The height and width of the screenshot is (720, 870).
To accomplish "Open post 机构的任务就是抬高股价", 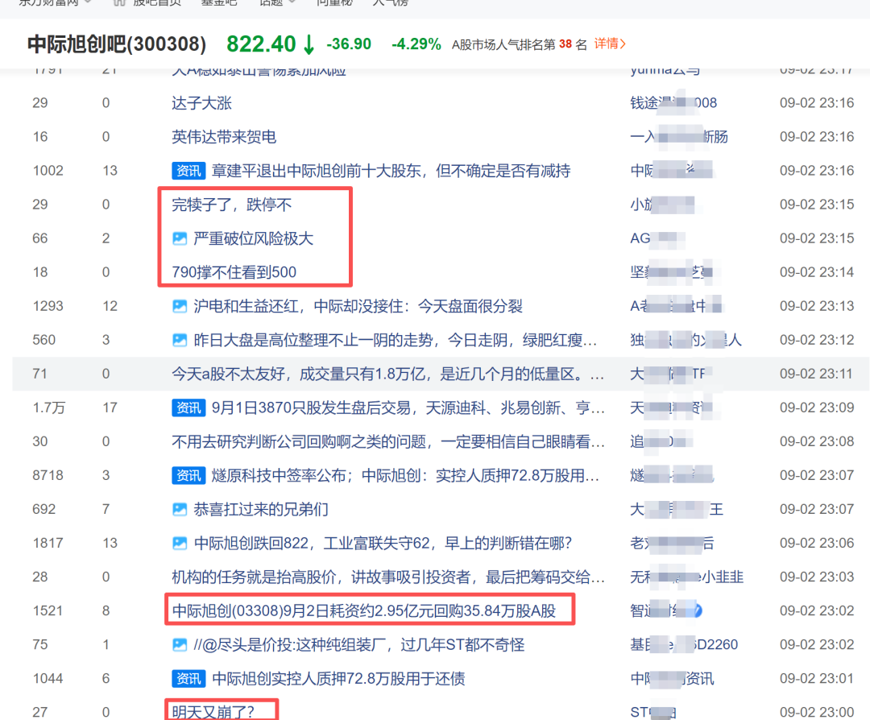I will tap(388, 577).
